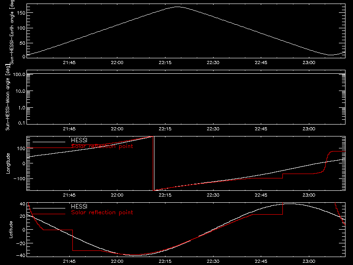
Task: Click 23:00 under the Earth angle plot
Action: tap(309, 63)
